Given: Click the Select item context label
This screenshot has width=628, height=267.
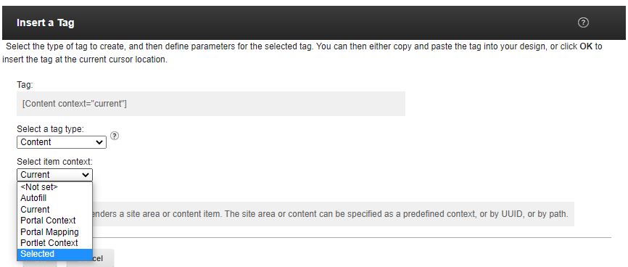Looking at the screenshot, I should click(54, 162).
